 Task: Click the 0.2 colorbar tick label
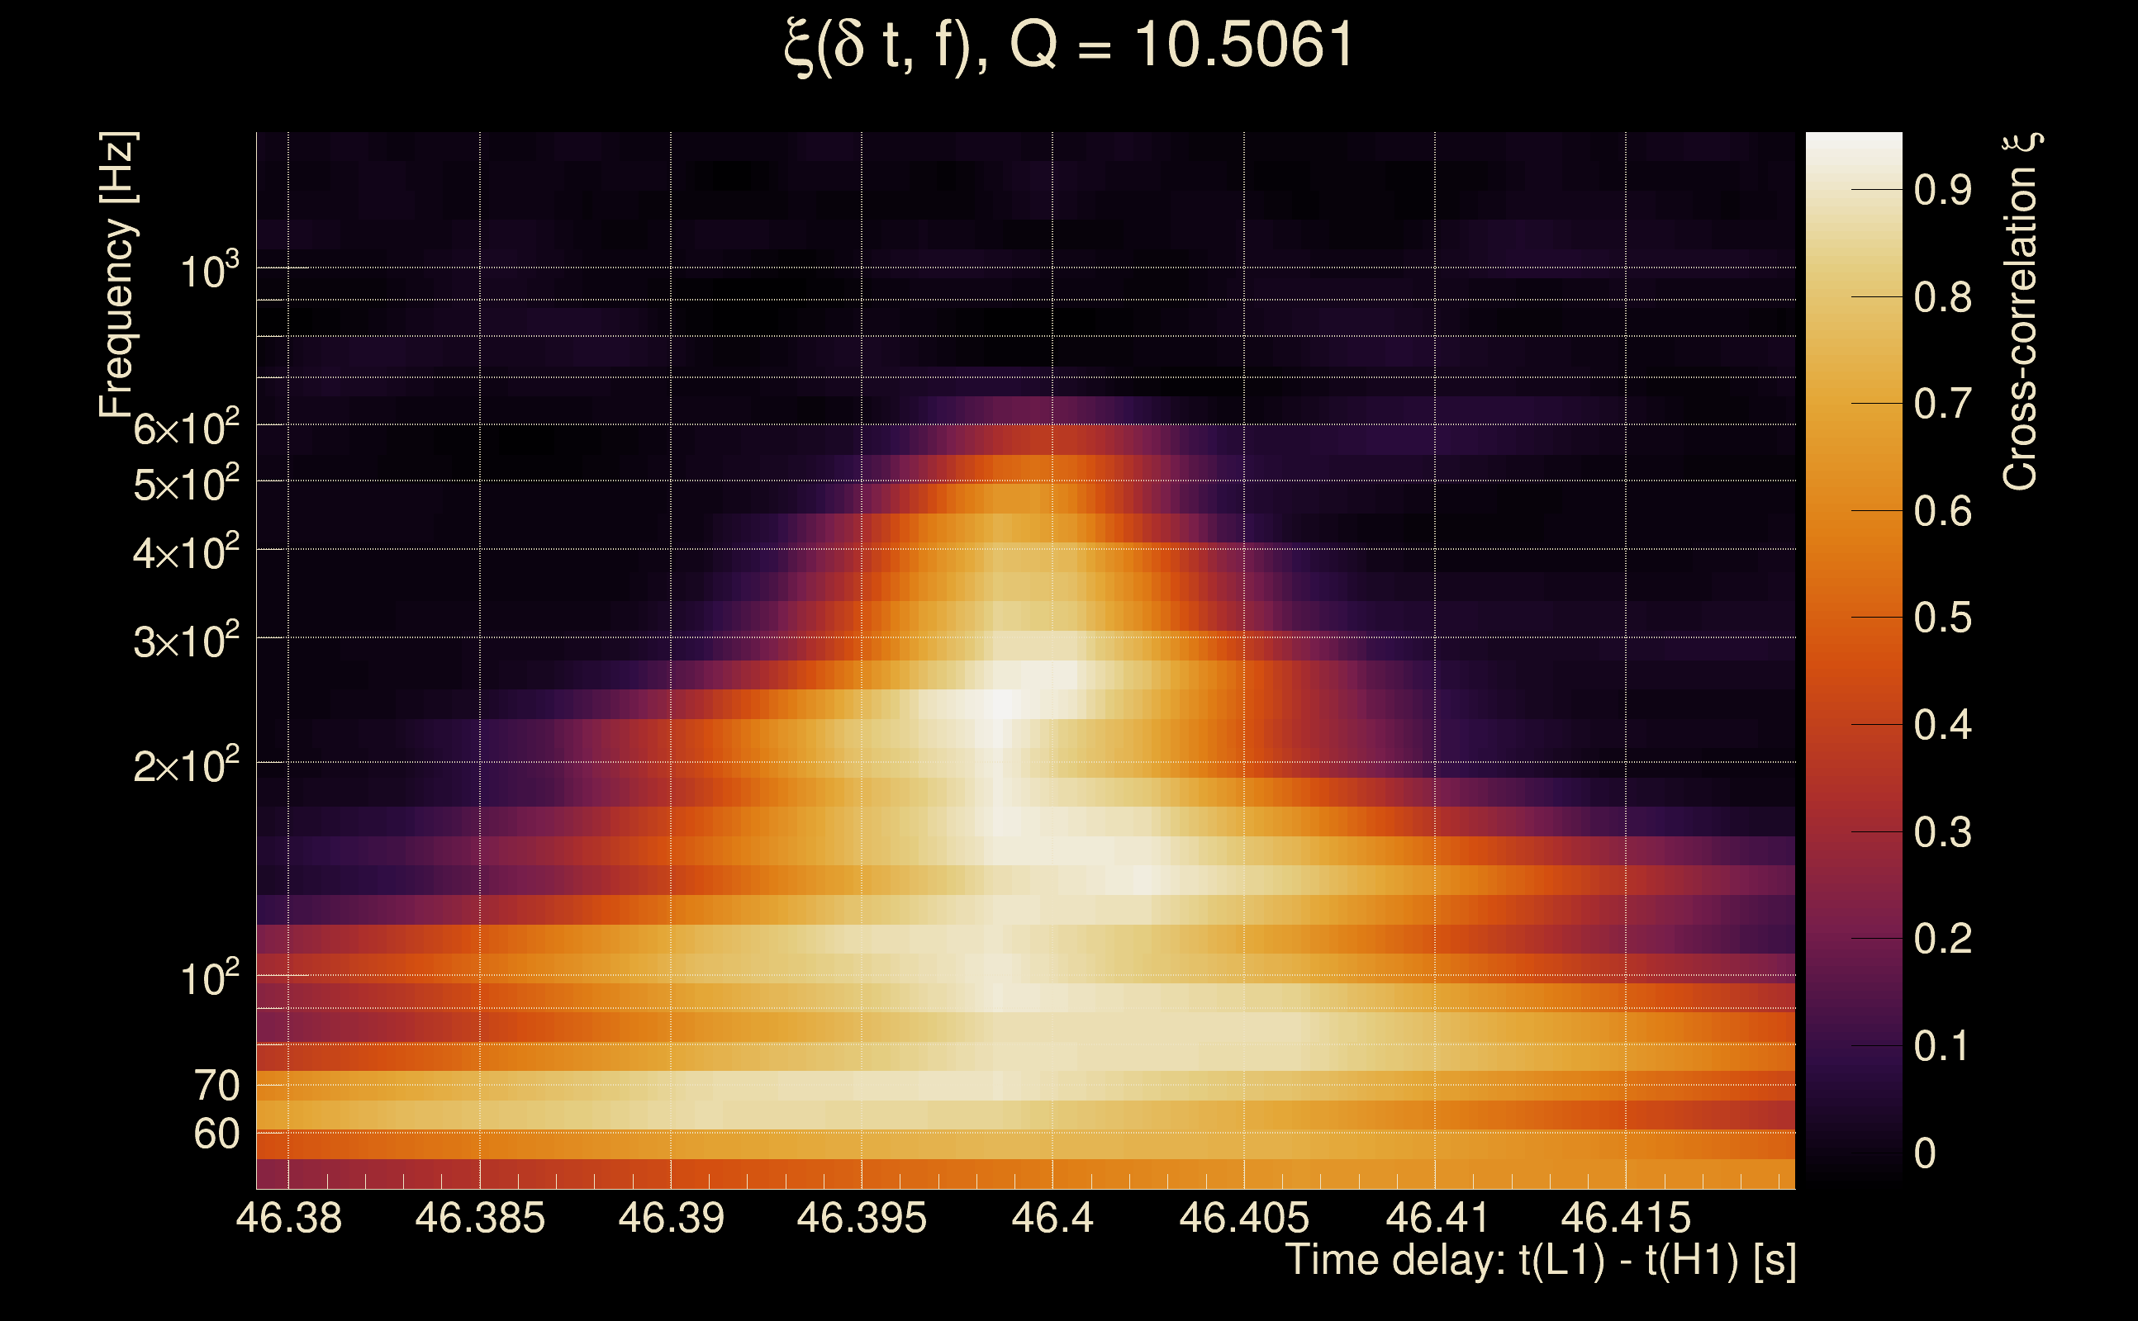1942,940
